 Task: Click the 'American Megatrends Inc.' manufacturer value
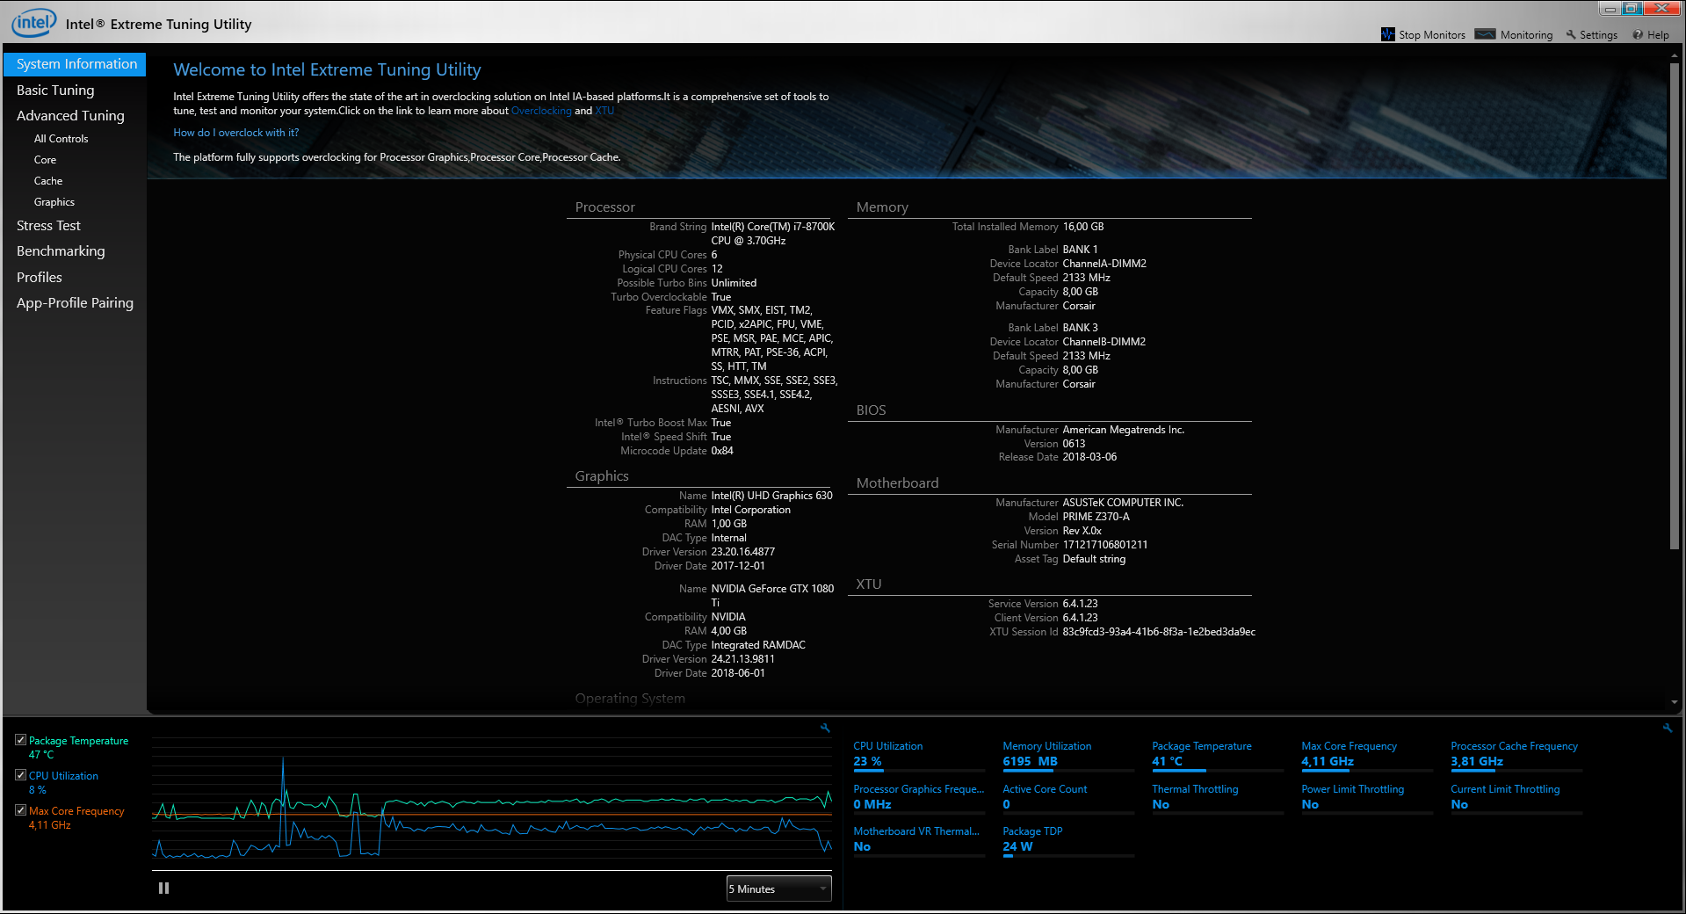[x=1123, y=430]
